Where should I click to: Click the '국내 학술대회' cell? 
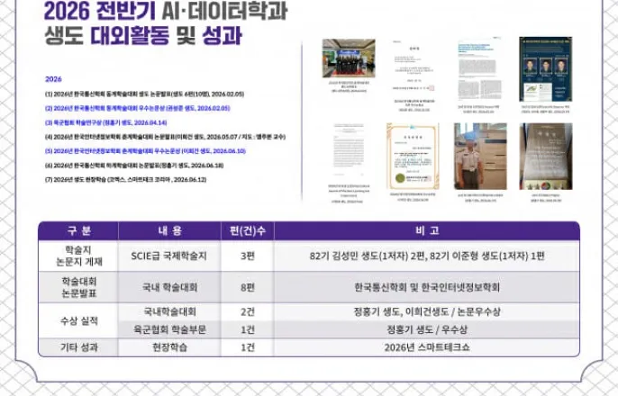[x=169, y=287]
